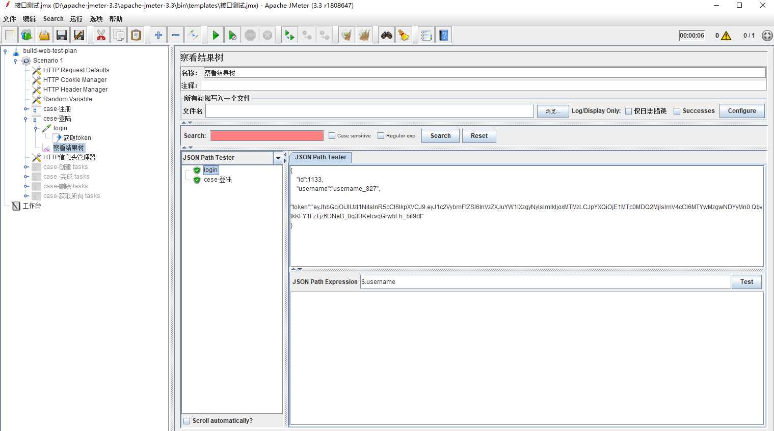
Task: Click the Copy toolbar icon
Action: click(119, 35)
